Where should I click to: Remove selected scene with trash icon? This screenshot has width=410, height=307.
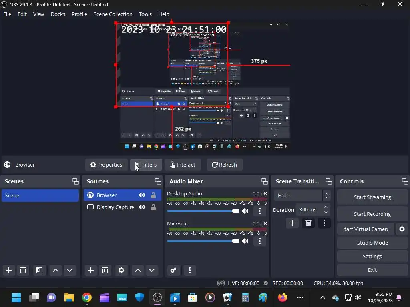click(23, 270)
